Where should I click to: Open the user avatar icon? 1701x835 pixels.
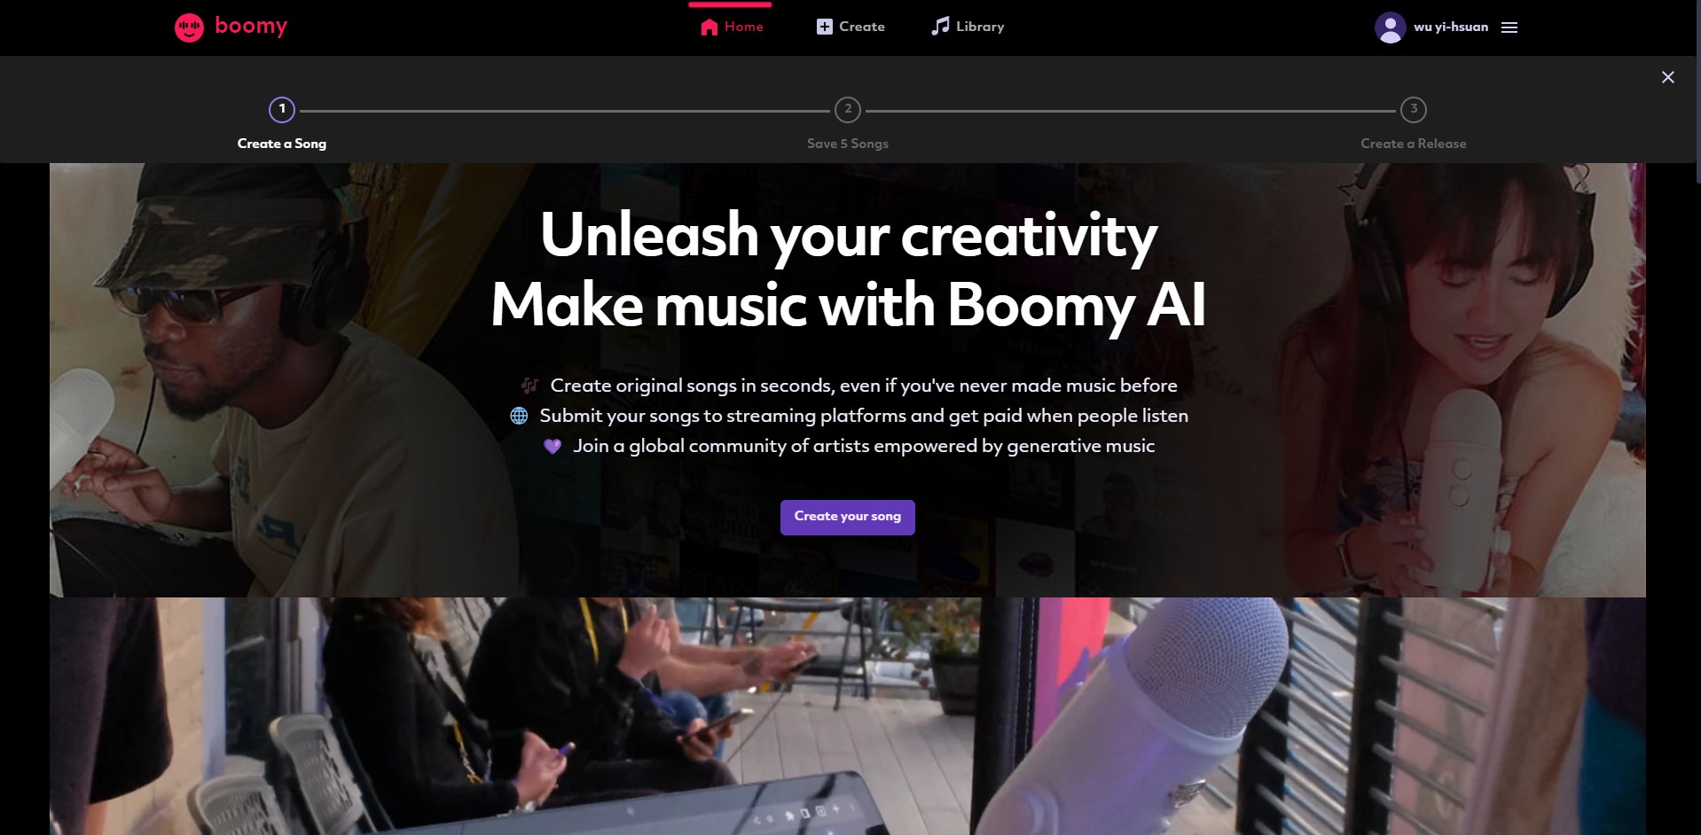tap(1390, 27)
